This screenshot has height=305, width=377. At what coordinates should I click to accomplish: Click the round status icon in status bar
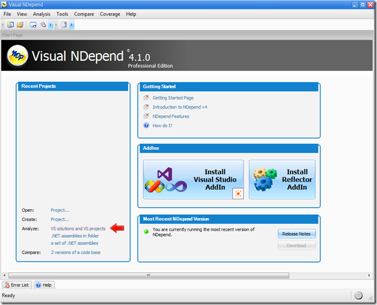(358, 296)
